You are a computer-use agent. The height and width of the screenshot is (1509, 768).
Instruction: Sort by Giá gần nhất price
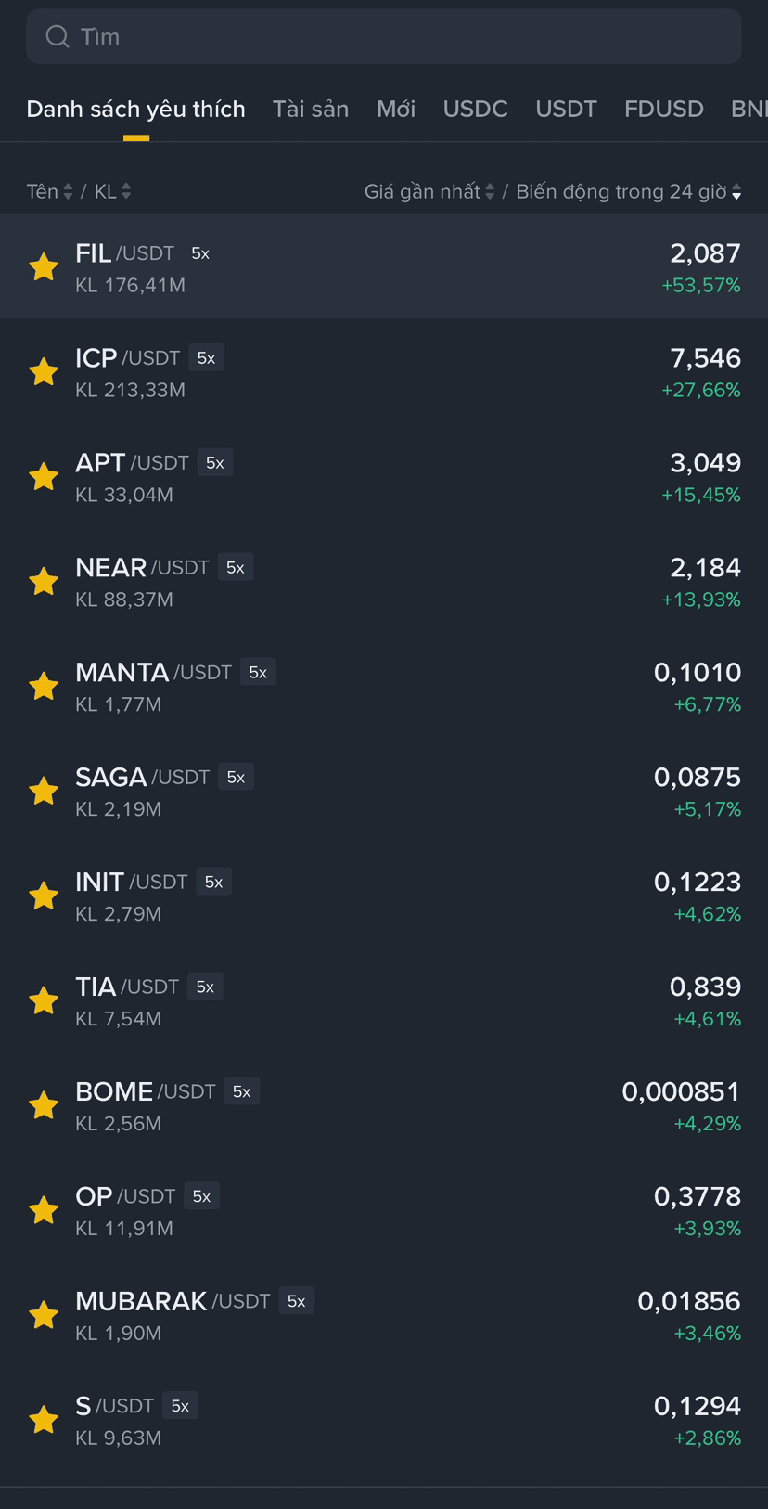coord(429,191)
